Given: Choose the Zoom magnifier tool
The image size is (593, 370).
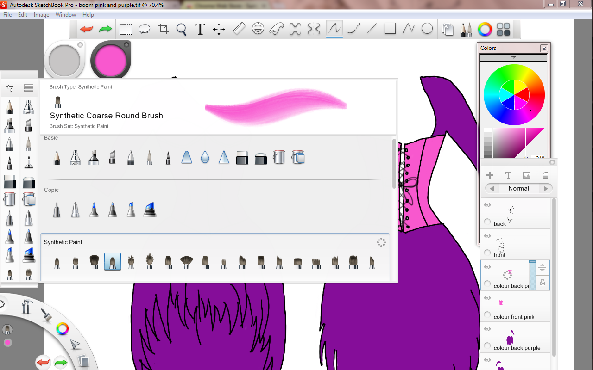Looking at the screenshot, I should click(x=182, y=30).
